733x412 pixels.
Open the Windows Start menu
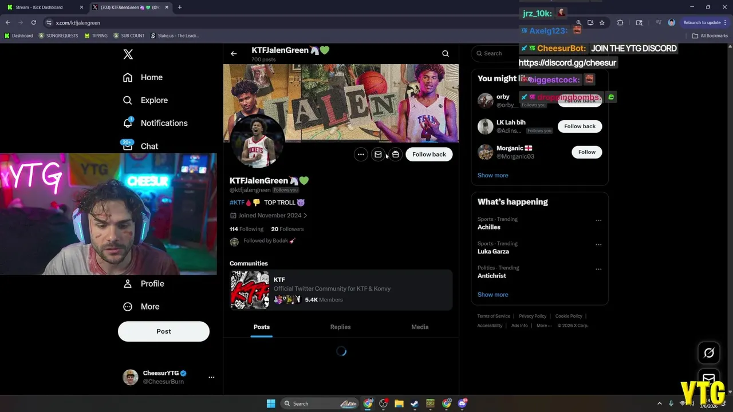[271, 404]
